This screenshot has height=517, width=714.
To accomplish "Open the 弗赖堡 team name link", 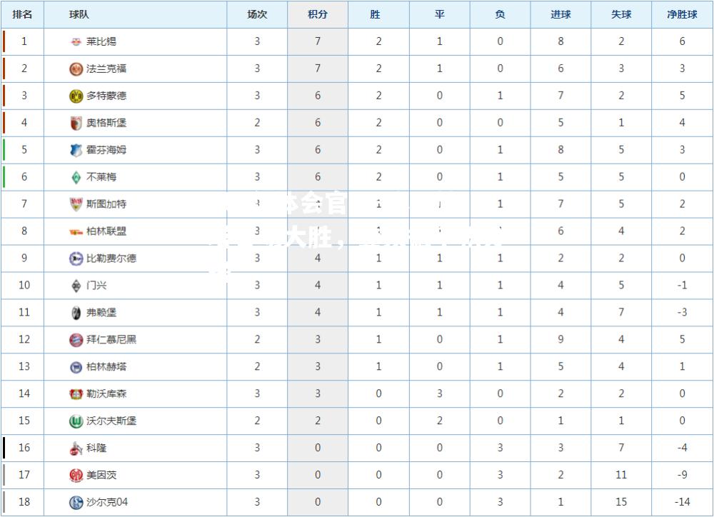I will click(x=101, y=313).
